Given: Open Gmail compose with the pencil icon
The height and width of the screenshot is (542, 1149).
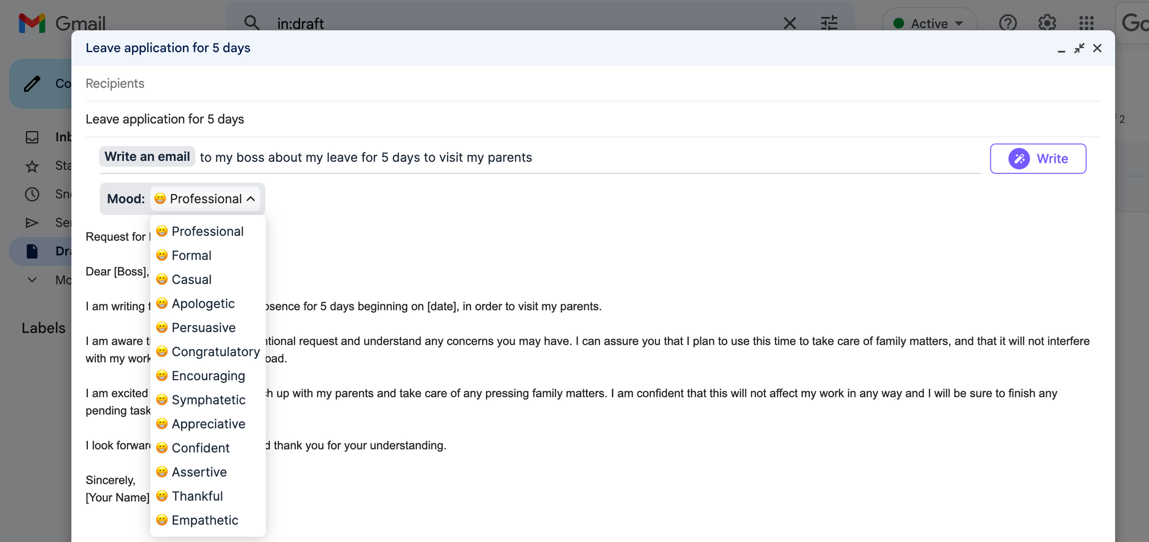Looking at the screenshot, I should [32, 83].
